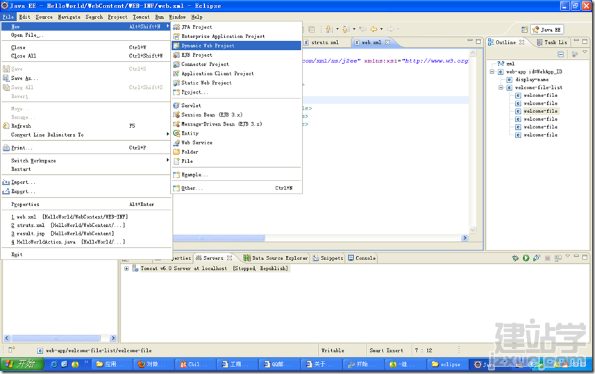Pick Static Web Project entry
The height and width of the screenshot is (374, 595).
237,83
